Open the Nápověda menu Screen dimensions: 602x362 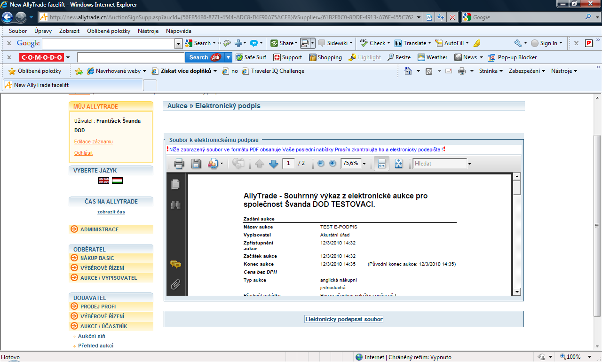(179, 31)
